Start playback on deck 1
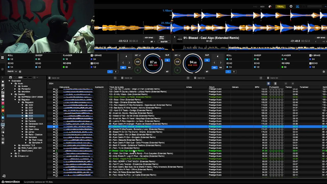The image size is (327, 184). coord(138,70)
